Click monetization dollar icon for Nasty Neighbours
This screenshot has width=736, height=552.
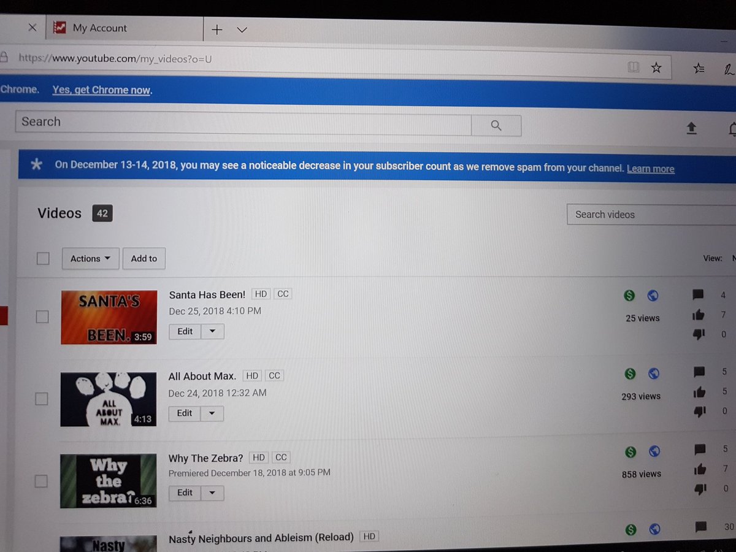(631, 529)
